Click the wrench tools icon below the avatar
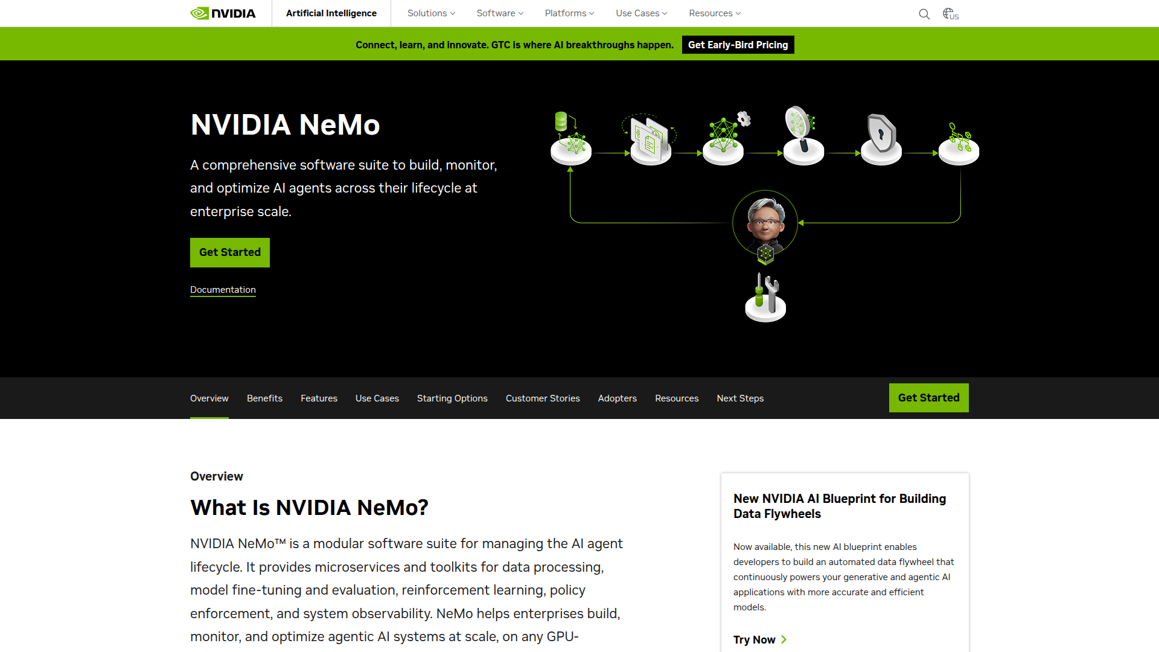This screenshot has width=1159, height=652. (x=765, y=296)
